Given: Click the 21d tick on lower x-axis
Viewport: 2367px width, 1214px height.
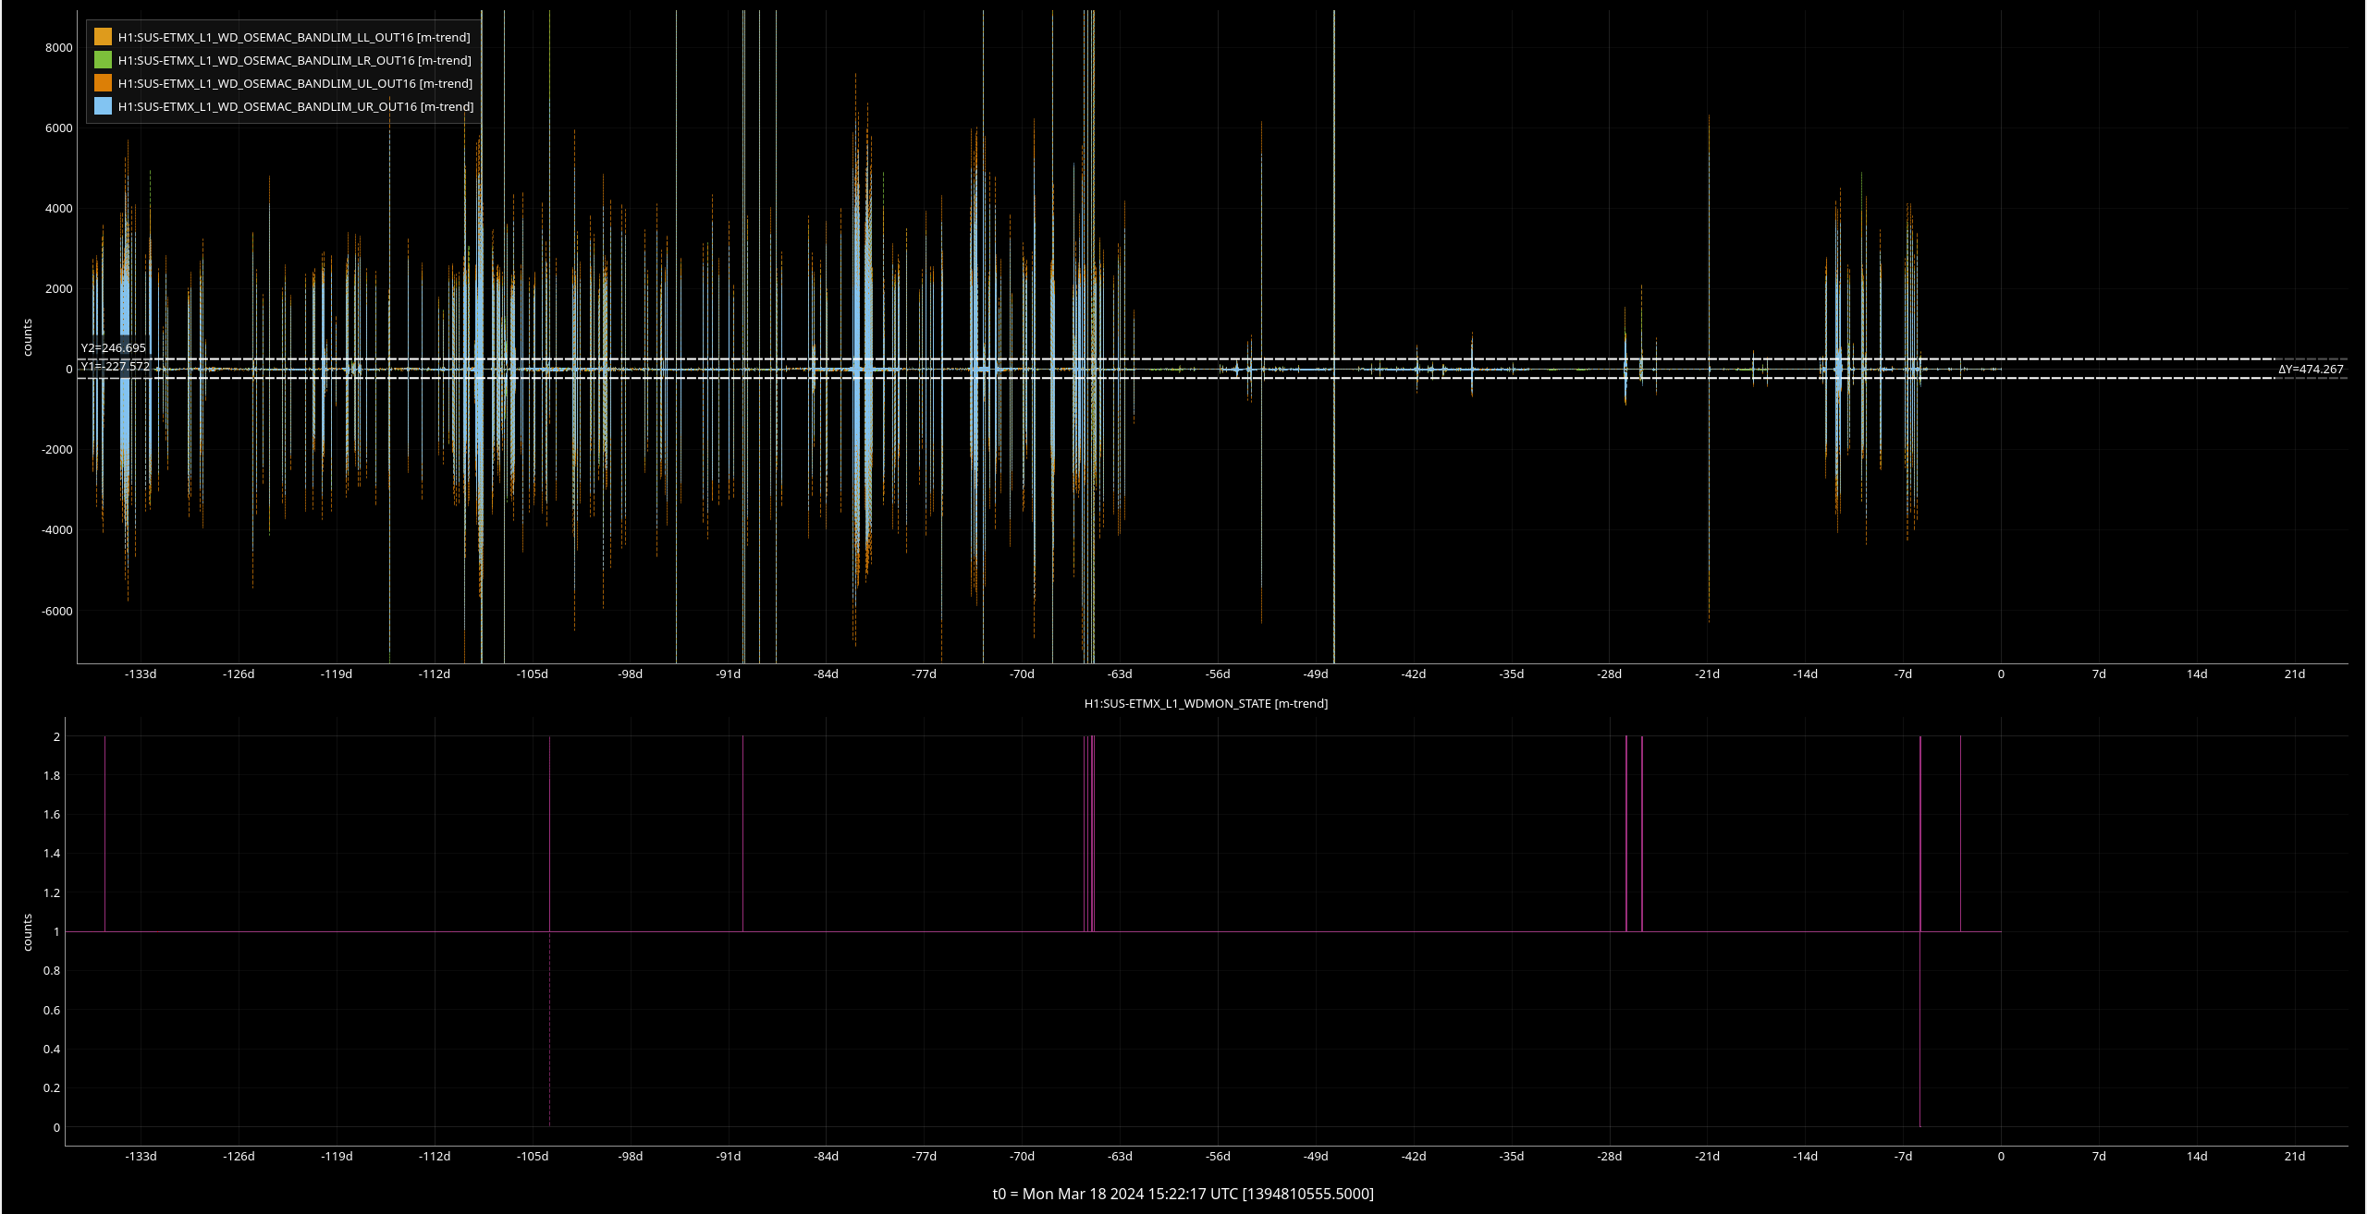Looking at the screenshot, I should pos(2294,1156).
